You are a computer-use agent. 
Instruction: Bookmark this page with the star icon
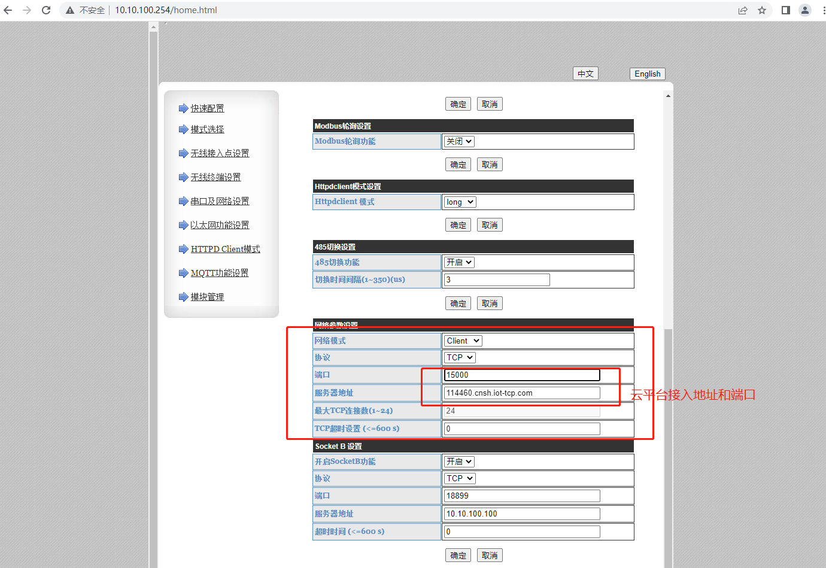point(762,10)
